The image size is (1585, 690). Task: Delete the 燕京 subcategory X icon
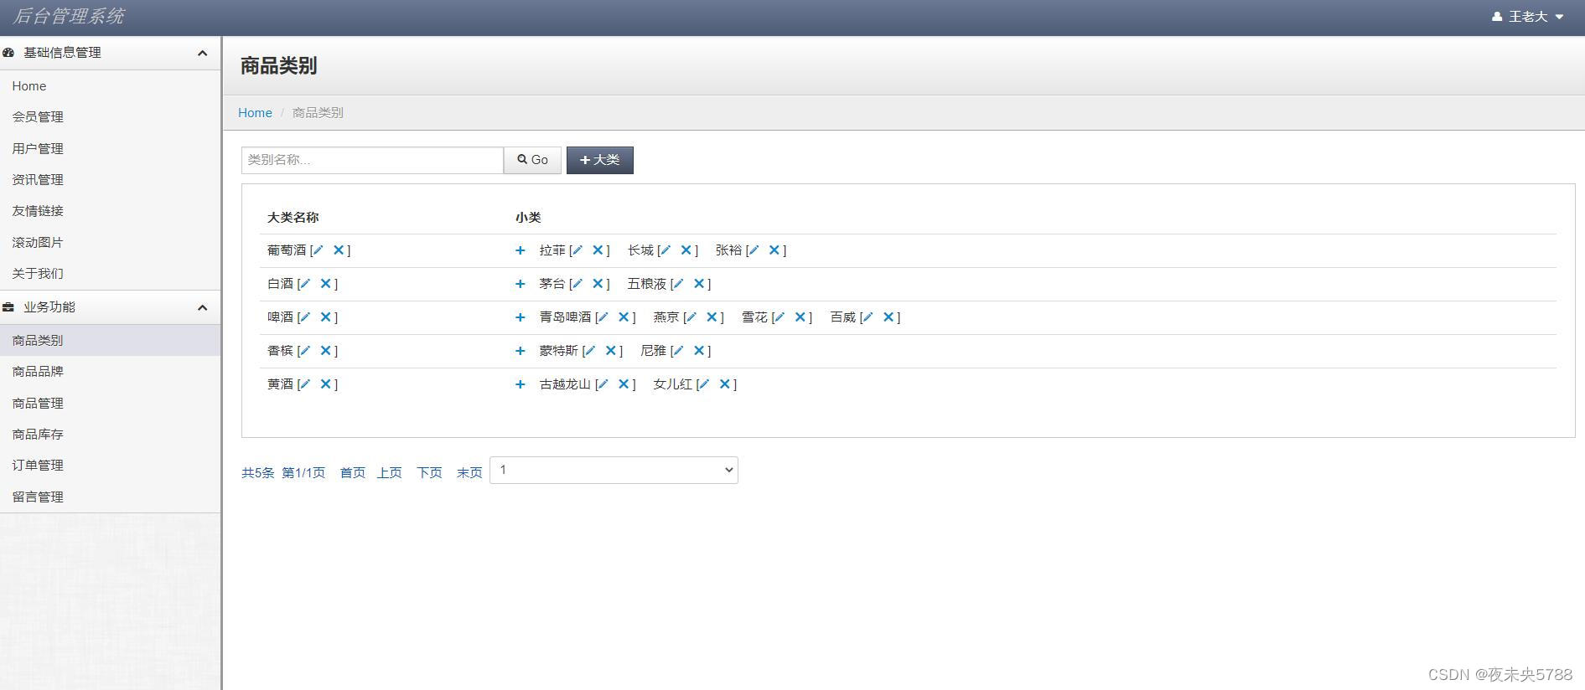(712, 317)
